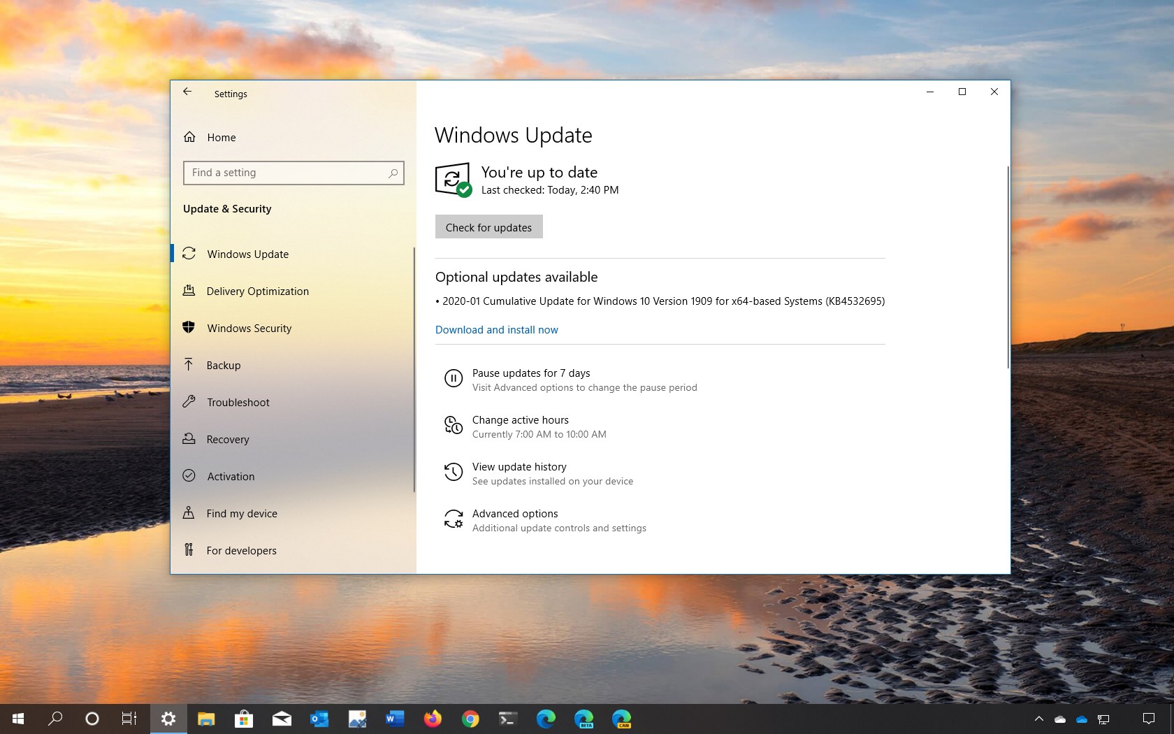Click View update history option
Viewport: 1174px width, 734px height.
coord(519,467)
